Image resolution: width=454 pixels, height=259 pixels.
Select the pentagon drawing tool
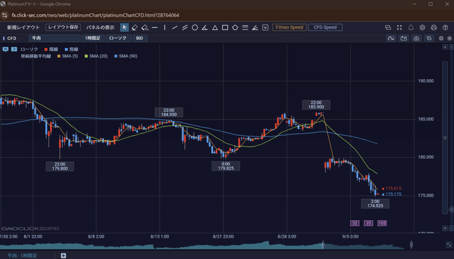click(x=235, y=27)
